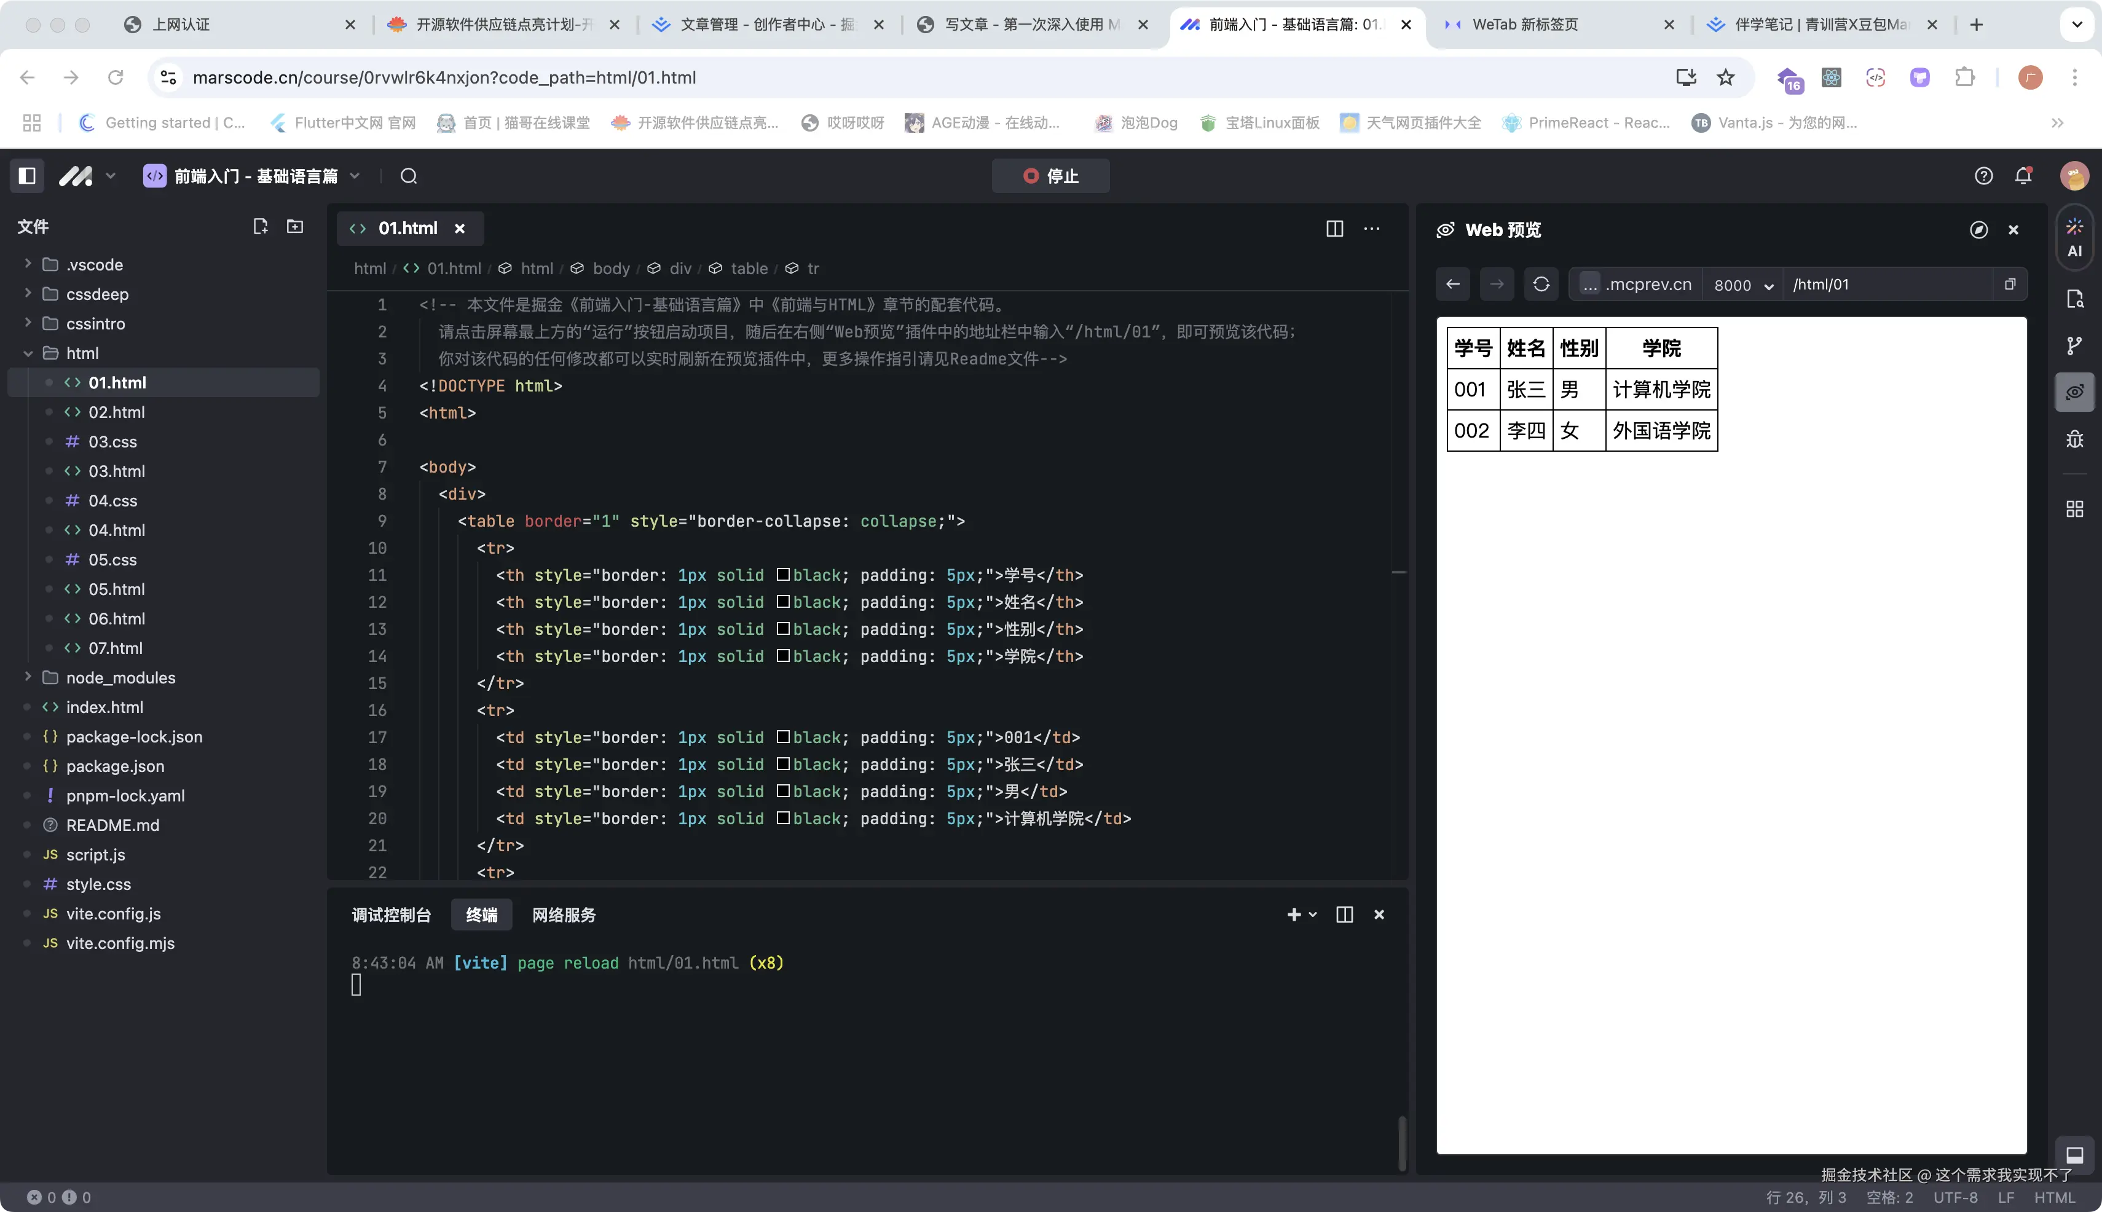2102x1212 pixels.
Task: Toggle the bottom panel from right sidebar
Action: tap(2074, 1155)
